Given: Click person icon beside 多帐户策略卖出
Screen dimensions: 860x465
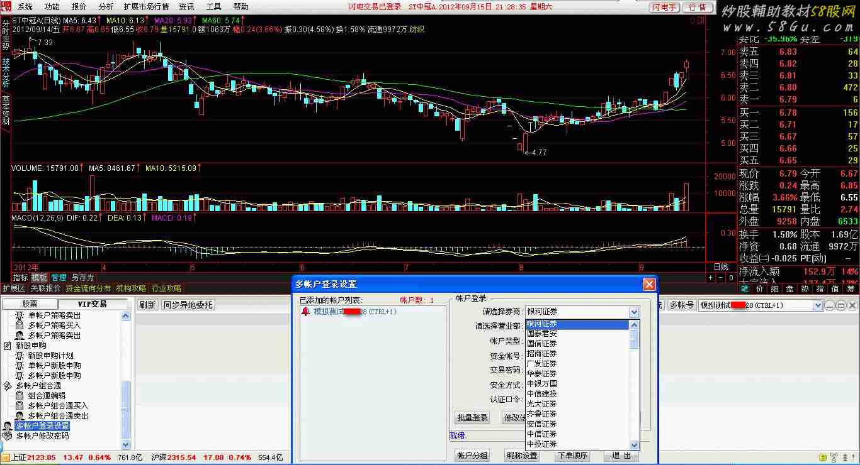Looking at the screenshot, I should (x=19, y=335).
